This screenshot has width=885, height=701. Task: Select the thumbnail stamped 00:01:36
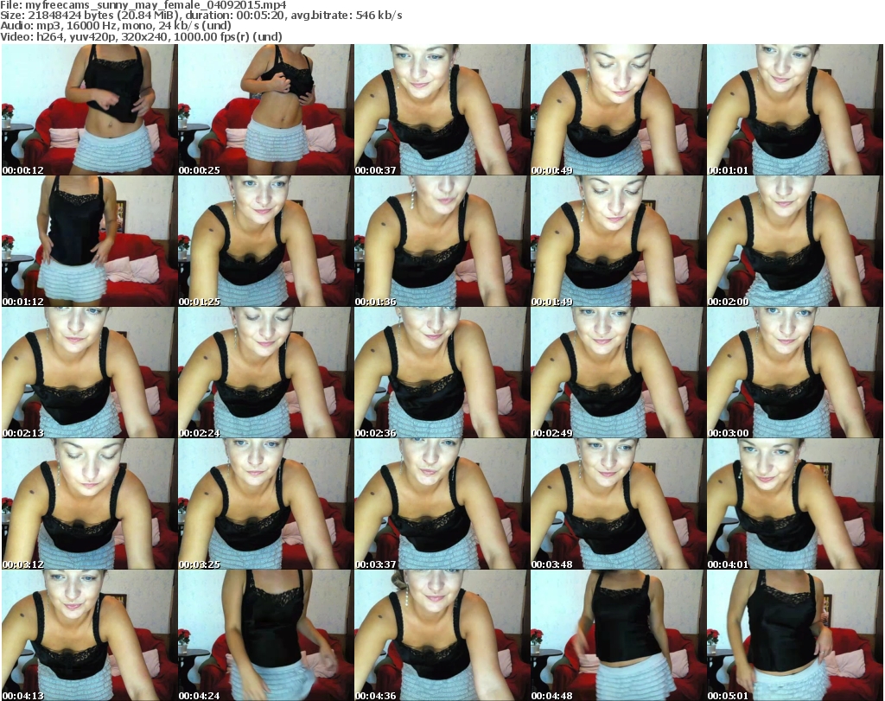point(442,241)
